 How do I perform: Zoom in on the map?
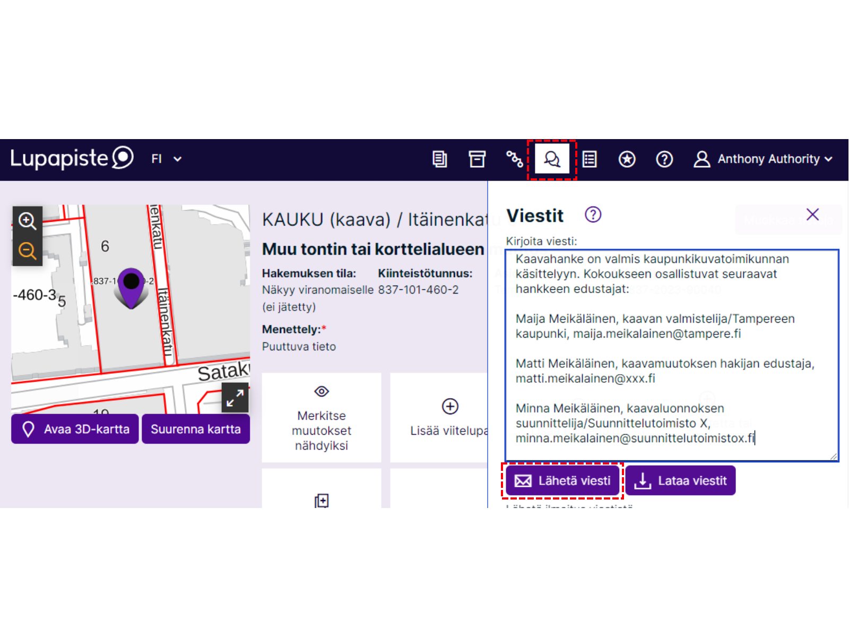pyautogui.click(x=28, y=221)
